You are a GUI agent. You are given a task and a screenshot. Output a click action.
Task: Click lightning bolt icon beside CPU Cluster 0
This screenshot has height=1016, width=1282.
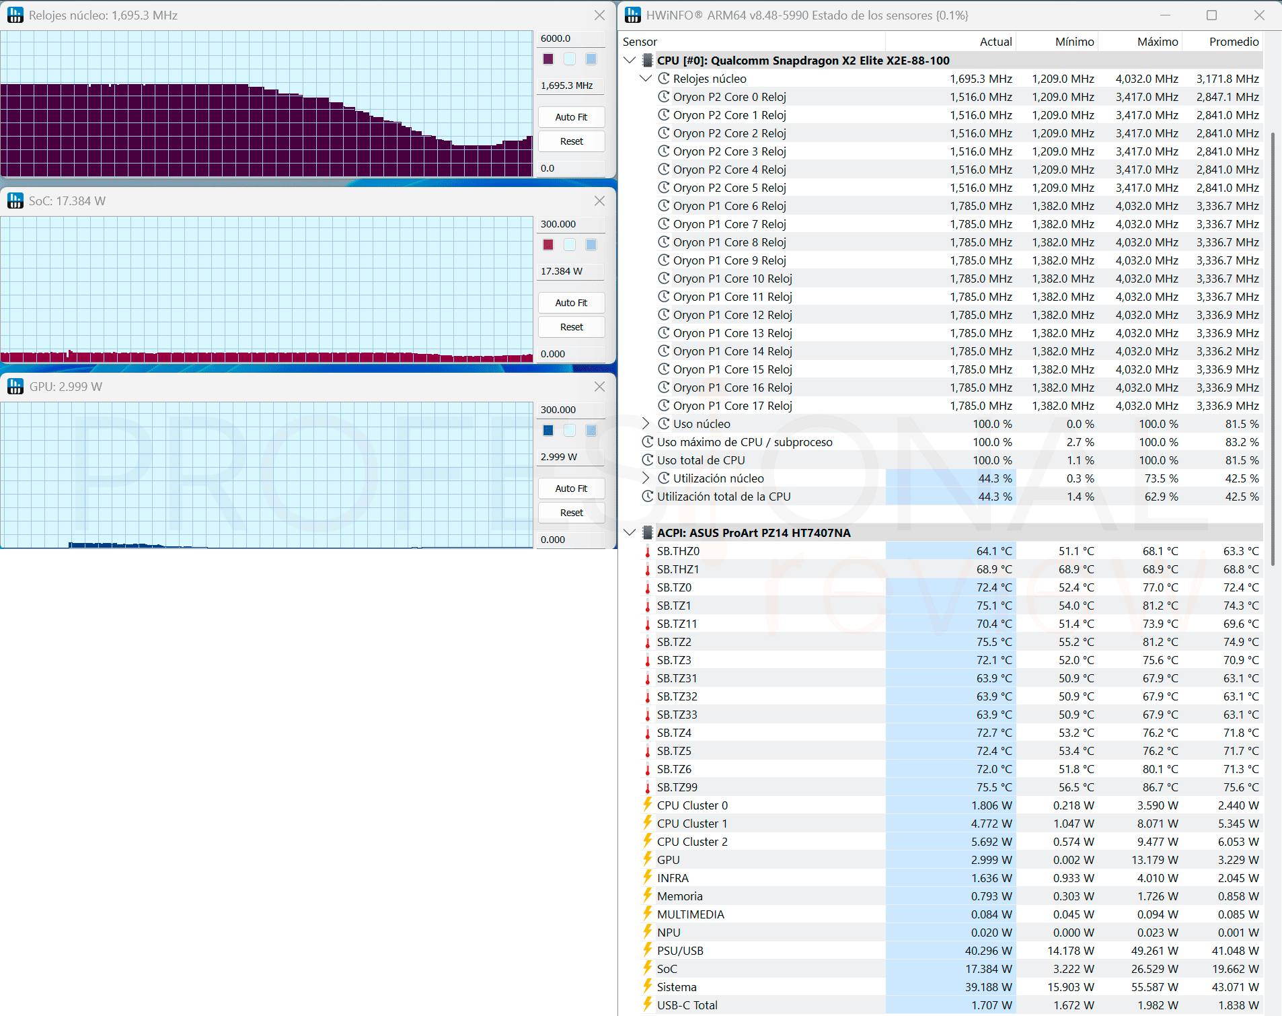(648, 805)
